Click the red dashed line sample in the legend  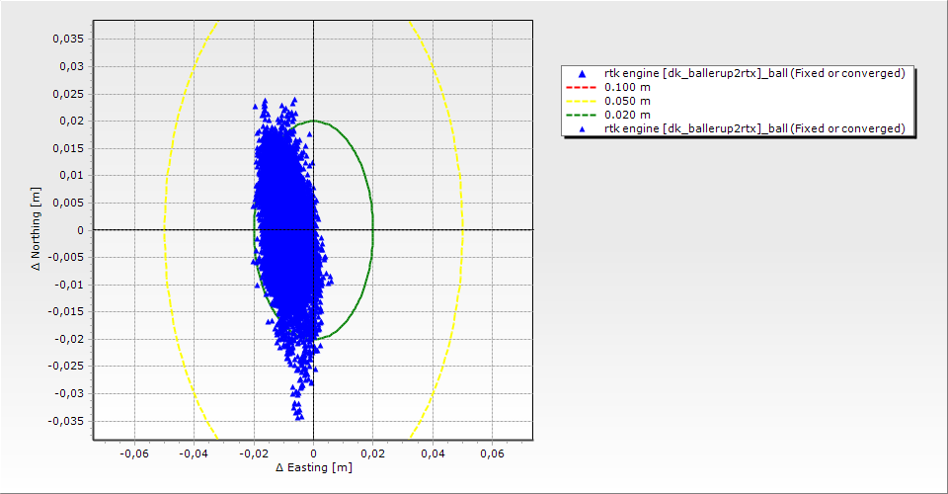pyautogui.click(x=582, y=87)
